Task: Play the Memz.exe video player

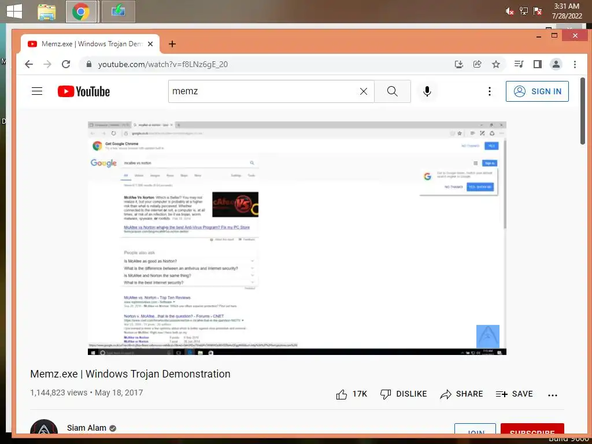Action: pos(297,238)
